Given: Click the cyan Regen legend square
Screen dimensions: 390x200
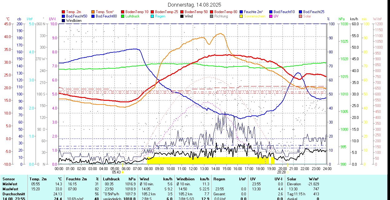Looking at the screenshot, I should pos(153,16).
